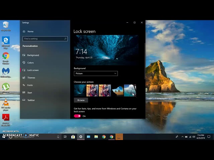Open the Recycle Bin desktop icon
The width and height of the screenshot is (214, 160).
coord(6,26)
